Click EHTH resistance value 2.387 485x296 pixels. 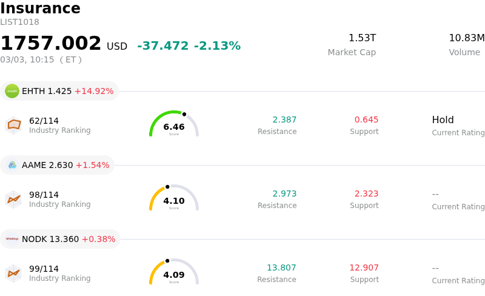284,120
